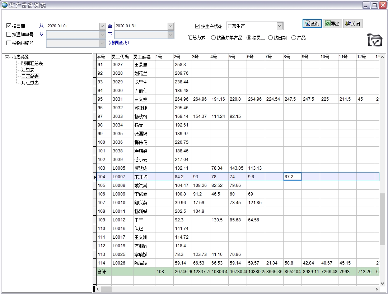Select the 产品 radio option

294,38
